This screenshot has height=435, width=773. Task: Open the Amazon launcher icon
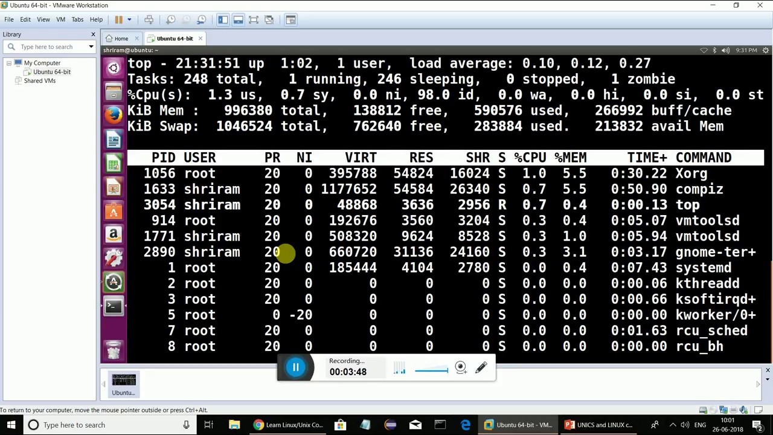point(114,235)
